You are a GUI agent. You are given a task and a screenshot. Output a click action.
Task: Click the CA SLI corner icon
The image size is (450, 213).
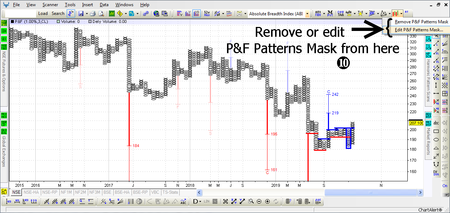[x=4, y=192]
